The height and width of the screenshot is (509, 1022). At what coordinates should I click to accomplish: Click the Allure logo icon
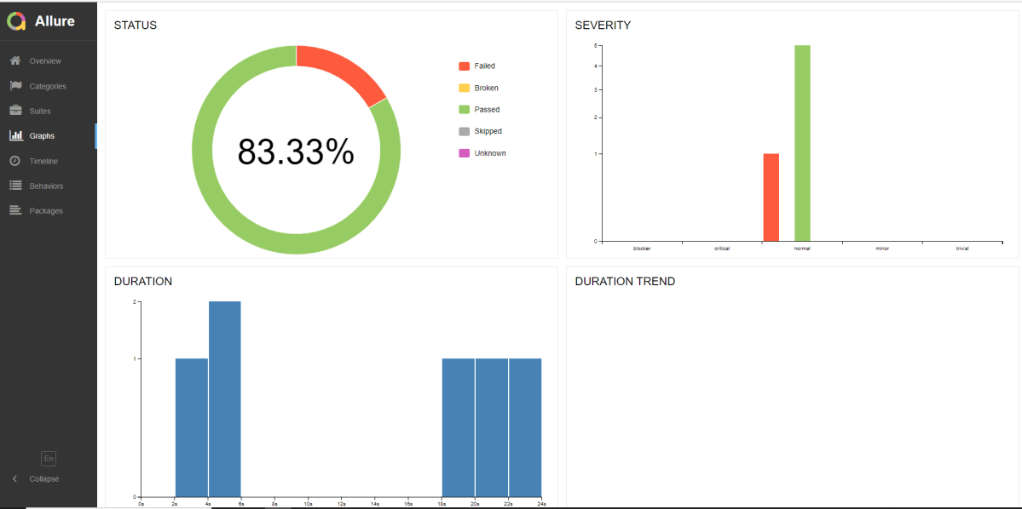coord(16,21)
